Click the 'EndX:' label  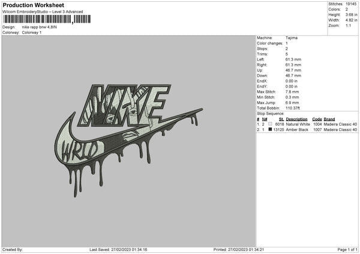[262, 81]
